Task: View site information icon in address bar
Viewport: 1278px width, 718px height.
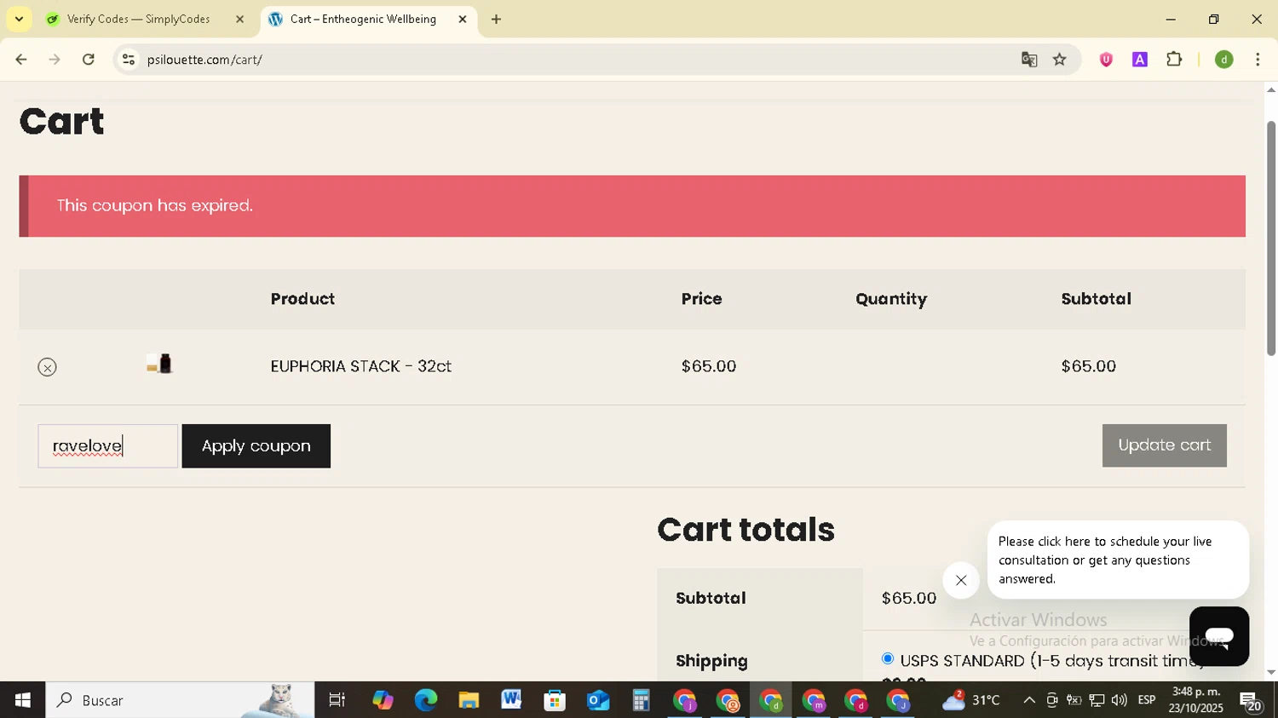Action: click(x=129, y=60)
